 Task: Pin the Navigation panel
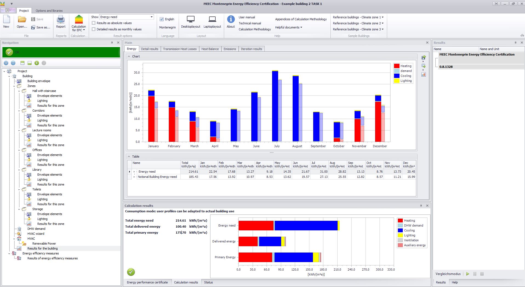click(112, 43)
